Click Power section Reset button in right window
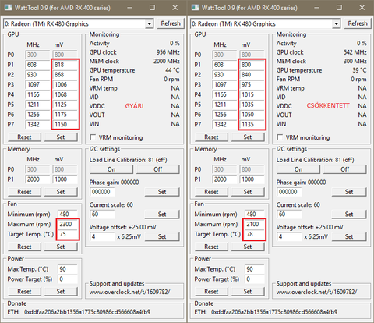The height and width of the screenshot is (323, 374). 211,292
